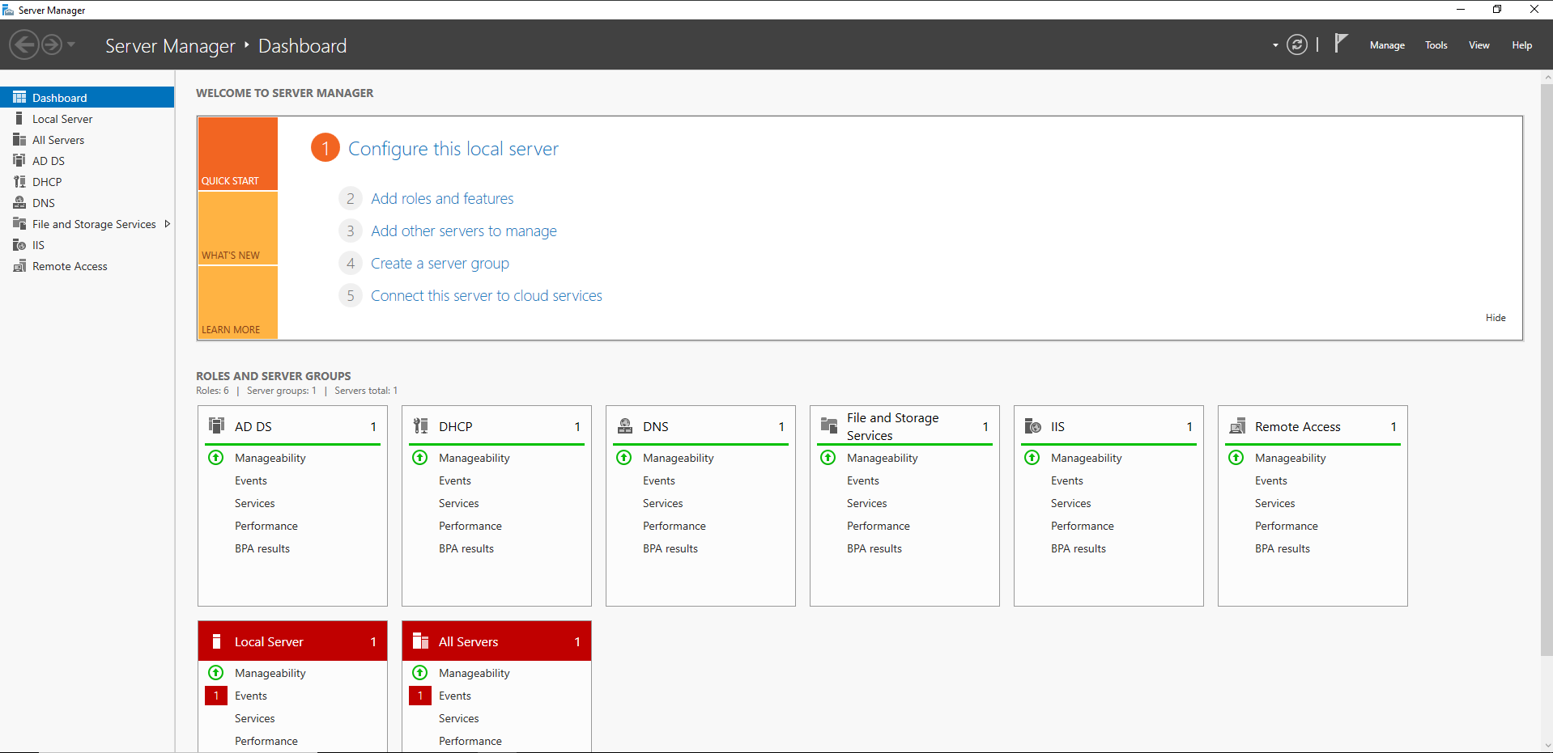Open the notifications flag

(x=1341, y=43)
